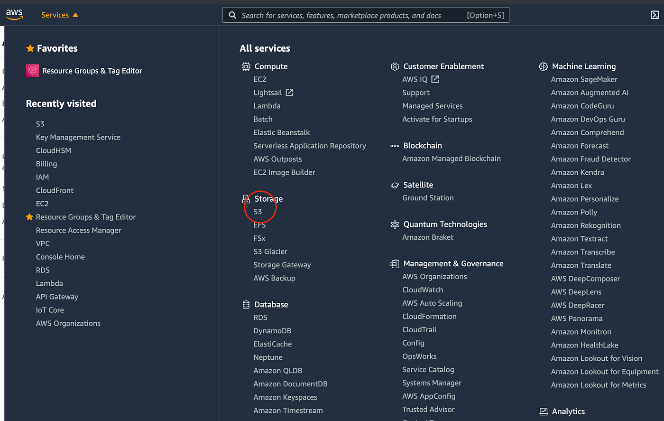Open CloudWatch service
The height and width of the screenshot is (421, 664).
coord(423,290)
